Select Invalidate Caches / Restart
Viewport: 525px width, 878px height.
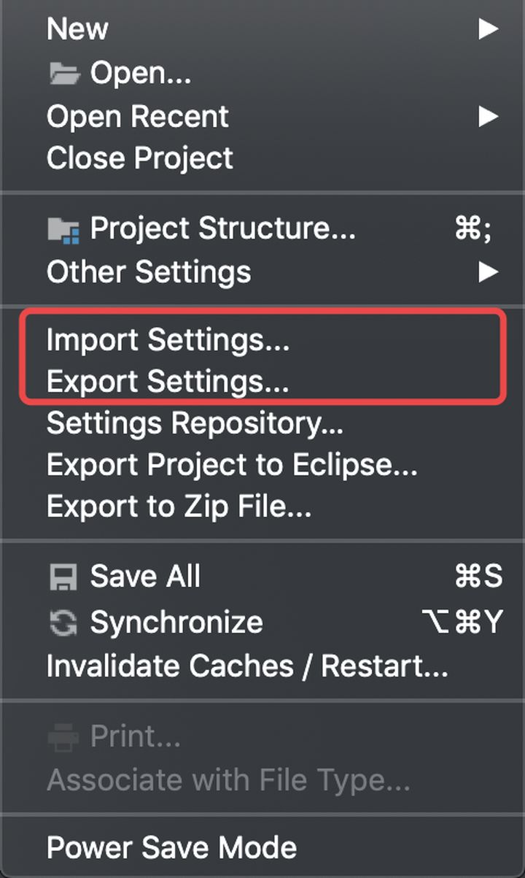[x=247, y=666]
